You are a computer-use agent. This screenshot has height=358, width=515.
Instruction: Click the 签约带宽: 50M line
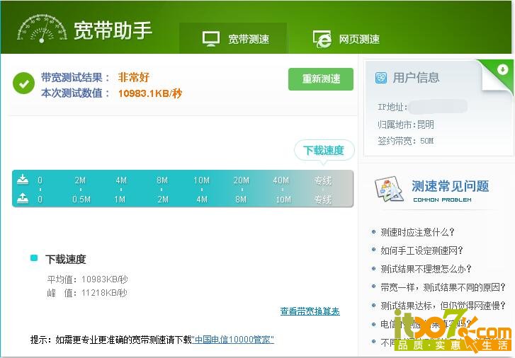pos(406,141)
